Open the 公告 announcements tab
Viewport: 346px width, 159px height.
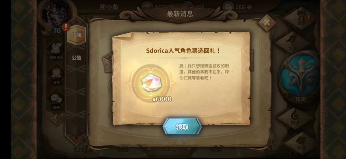click(77, 57)
